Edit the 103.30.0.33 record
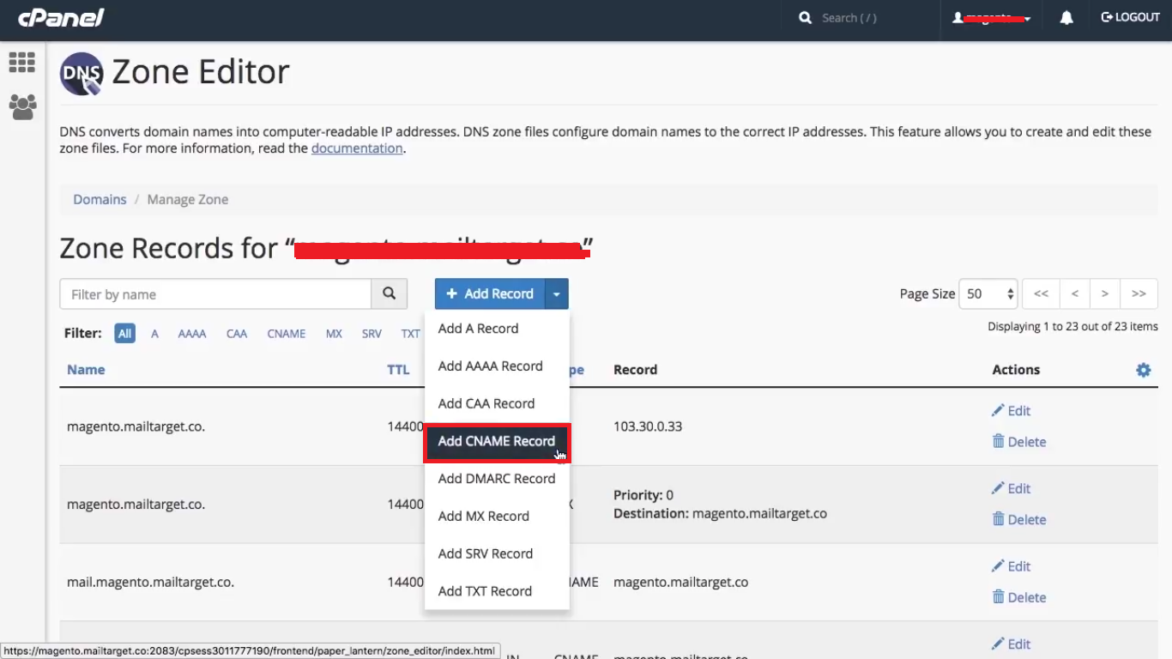This screenshot has width=1172, height=659. (x=1011, y=410)
